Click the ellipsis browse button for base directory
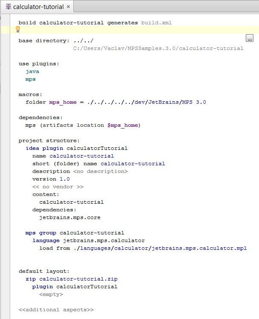Image resolution: width=259 pixels, height=319 pixels. tap(250, 38)
